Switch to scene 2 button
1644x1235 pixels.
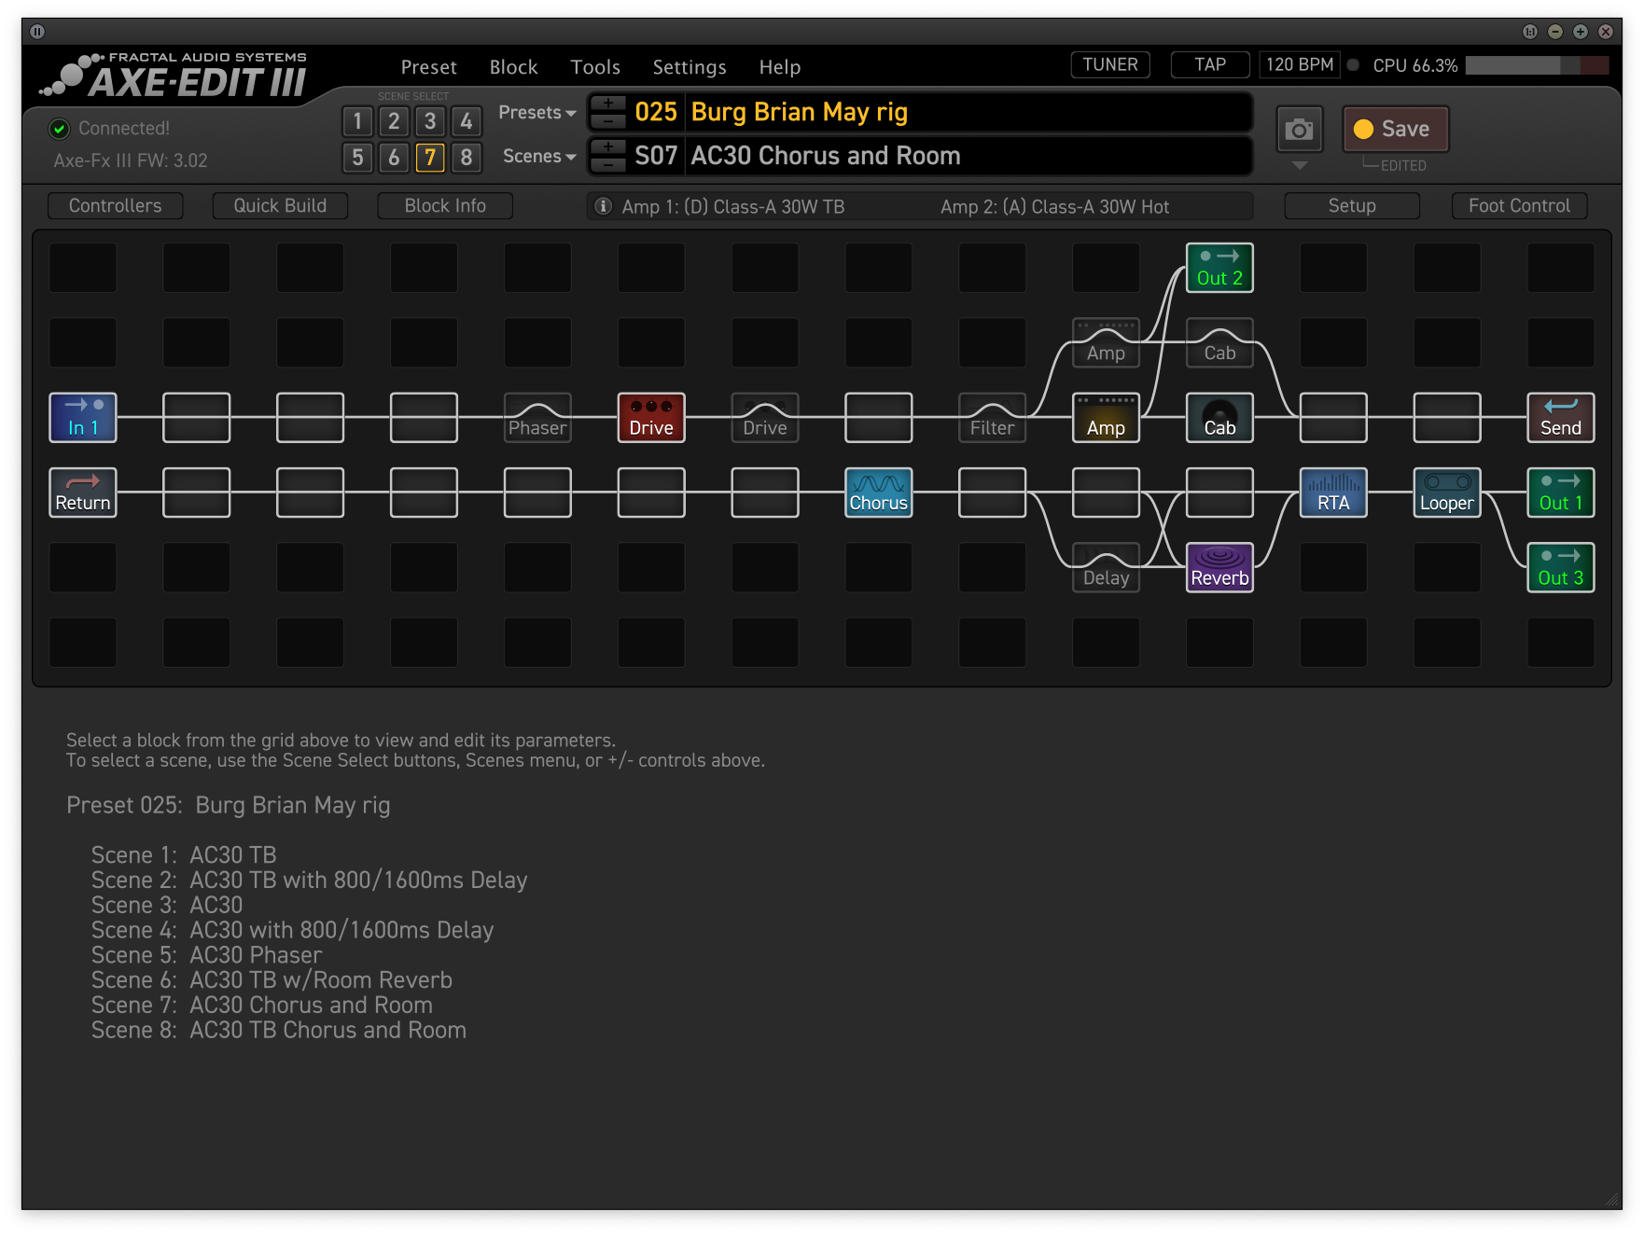pos(394,121)
